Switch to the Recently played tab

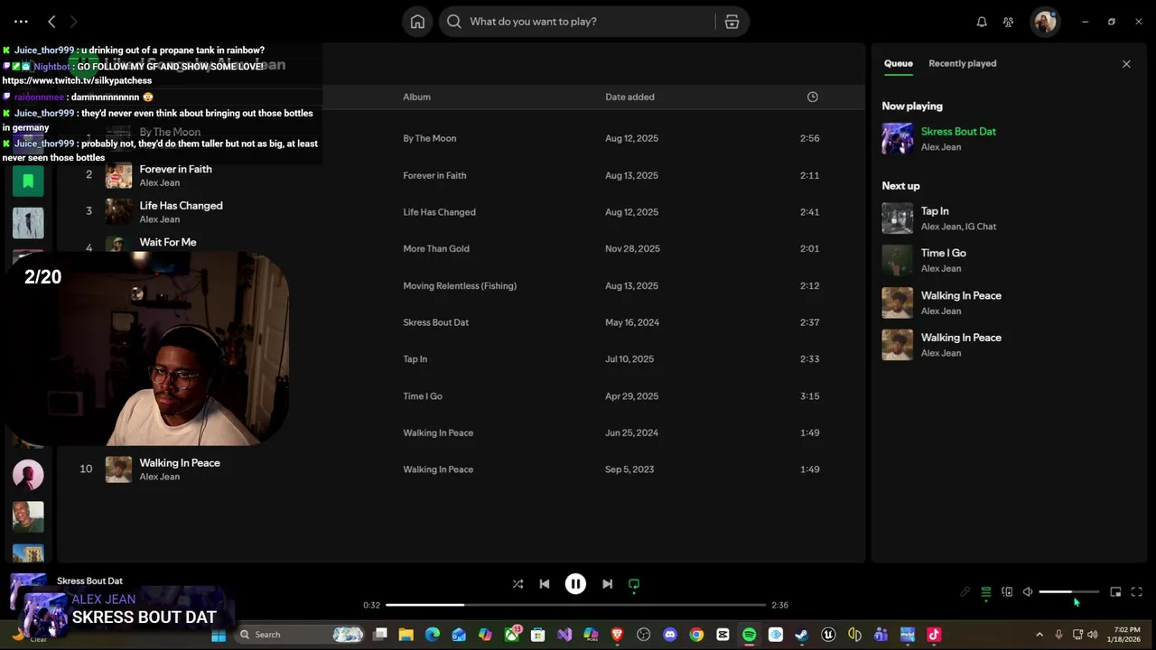pos(963,63)
